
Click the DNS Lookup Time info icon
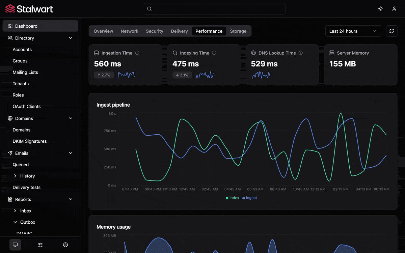tap(300, 53)
